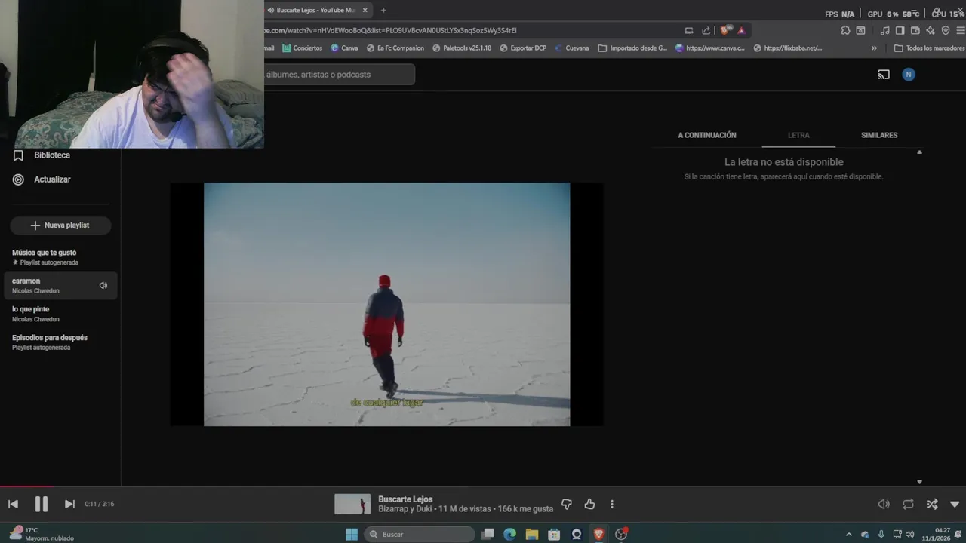Skip to previous track
This screenshot has width=966, height=543.
pos(13,504)
